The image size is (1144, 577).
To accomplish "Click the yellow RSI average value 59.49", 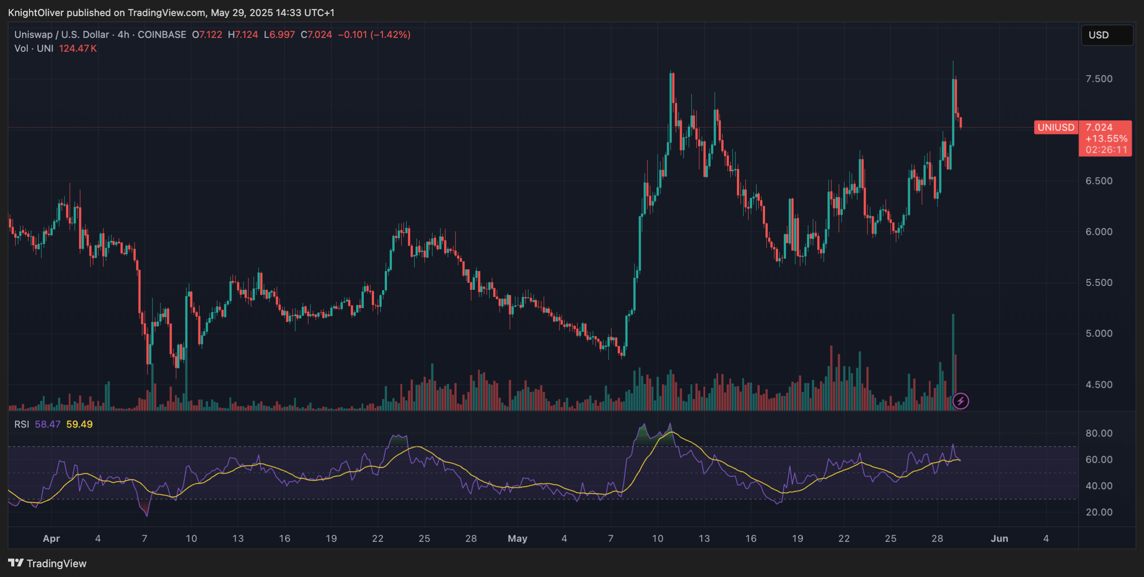I will (x=80, y=424).
